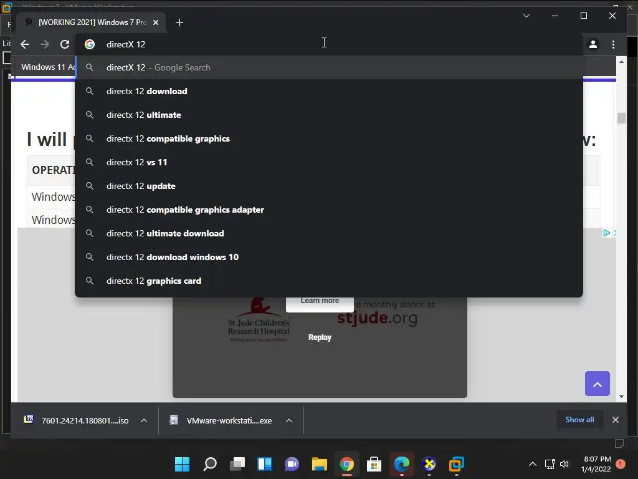Close the downloads bar

(x=615, y=420)
